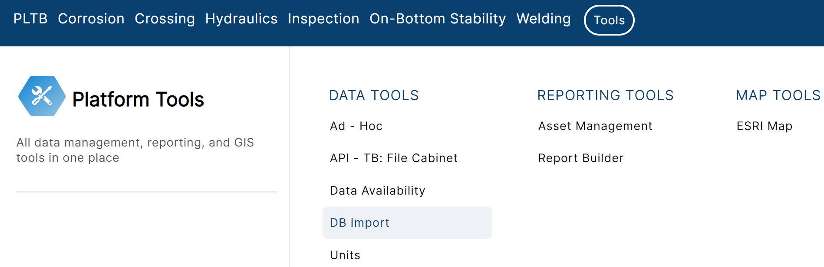Choose Welding from the navigation bar

pyautogui.click(x=544, y=19)
